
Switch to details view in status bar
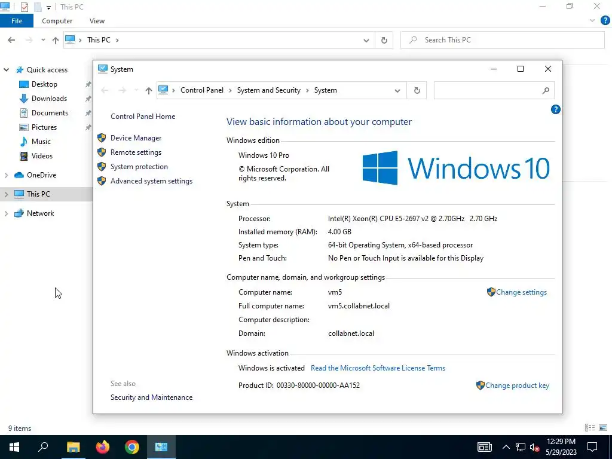coord(590,428)
